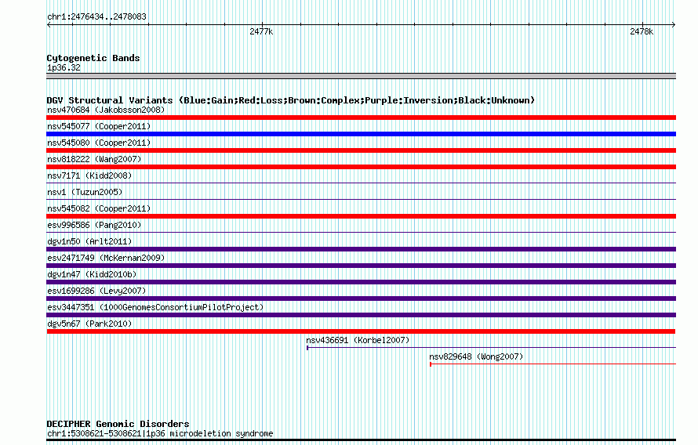Select the red nsv545082 variant bar
The width and height of the screenshot is (698, 445).
[x=361, y=216]
